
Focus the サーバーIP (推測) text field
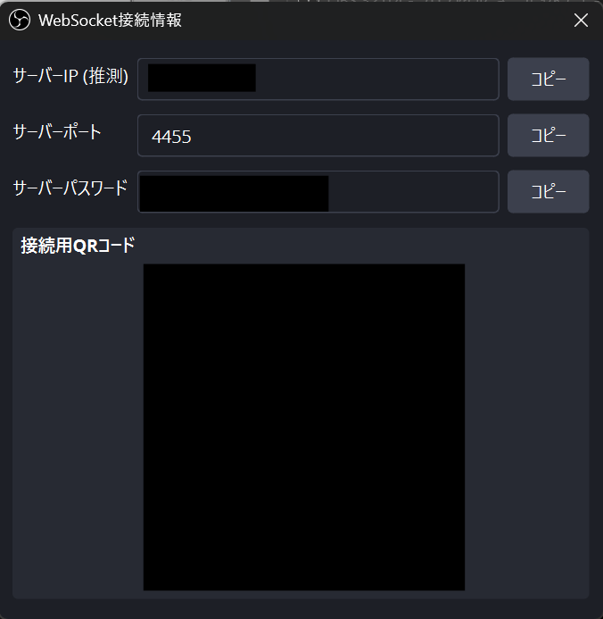point(318,79)
